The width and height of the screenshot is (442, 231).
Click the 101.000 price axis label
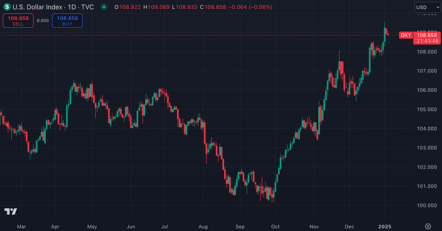pos(427,186)
